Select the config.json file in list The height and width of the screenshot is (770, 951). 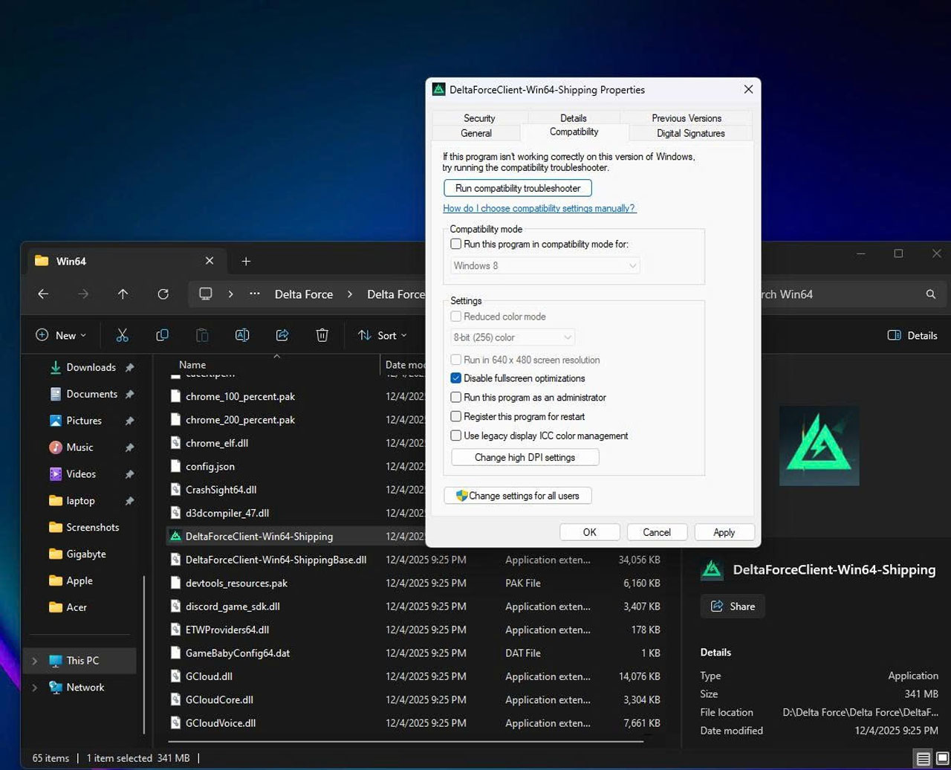click(x=210, y=467)
